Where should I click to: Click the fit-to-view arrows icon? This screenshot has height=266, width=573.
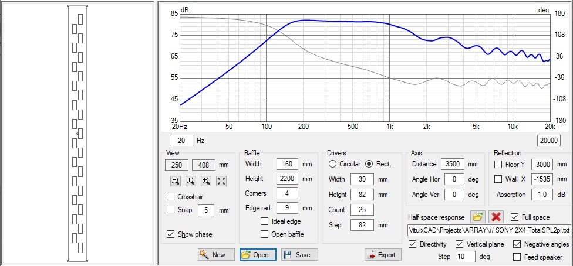click(x=221, y=180)
